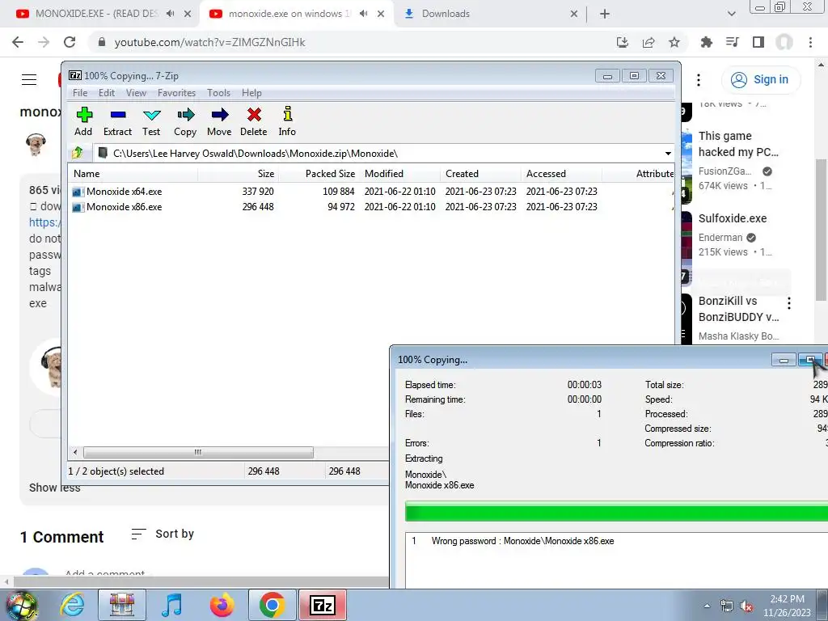
Task: Show hidden system tray icons
Action: [707, 606]
